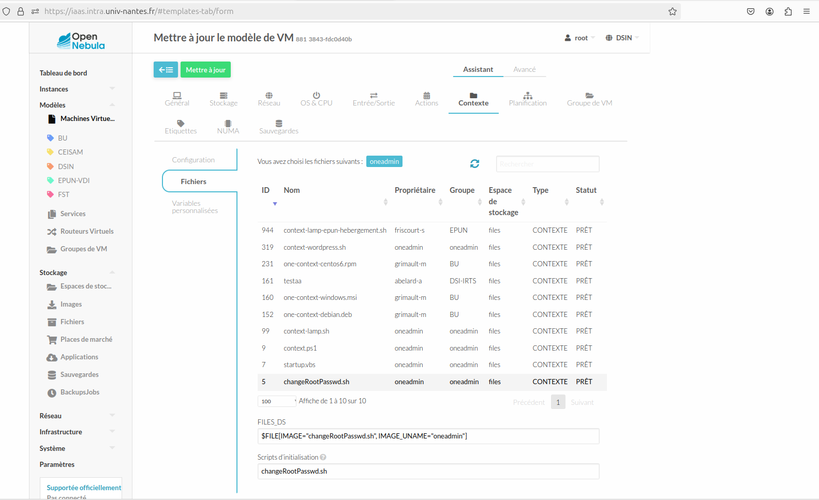The width and height of the screenshot is (819, 500).
Task: Open the DSIN group dropdown
Action: (622, 38)
